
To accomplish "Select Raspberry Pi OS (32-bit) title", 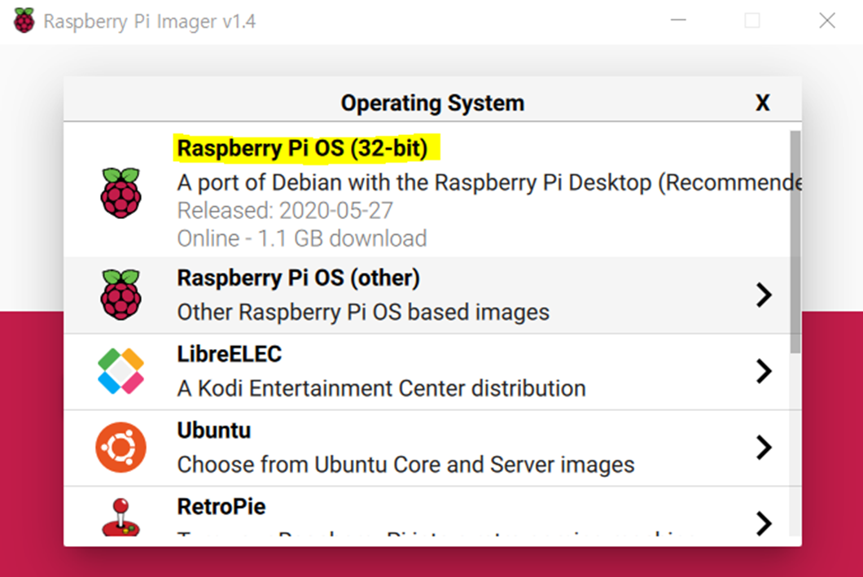I will point(302,148).
